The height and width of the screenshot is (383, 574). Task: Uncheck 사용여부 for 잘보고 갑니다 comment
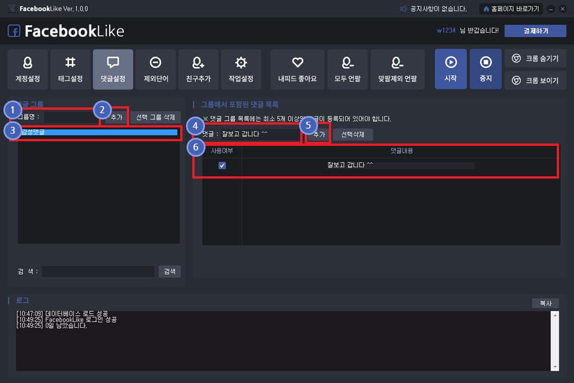point(222,165)
